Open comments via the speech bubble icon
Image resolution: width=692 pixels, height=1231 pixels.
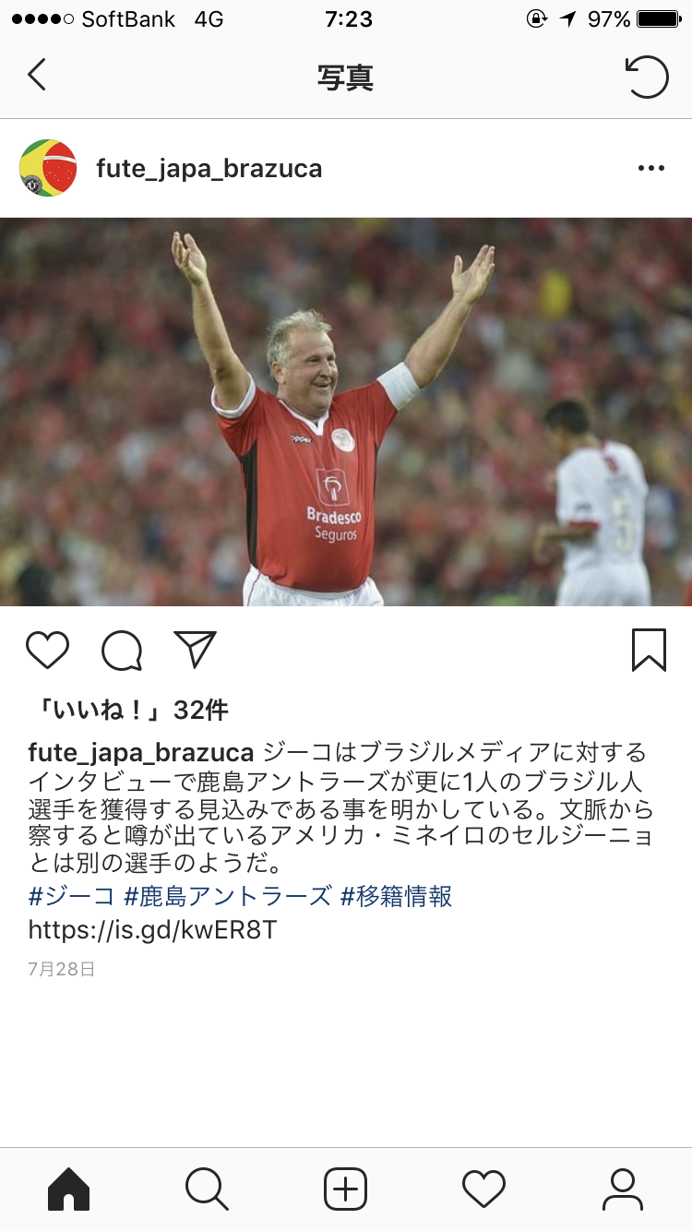(123, 651)
